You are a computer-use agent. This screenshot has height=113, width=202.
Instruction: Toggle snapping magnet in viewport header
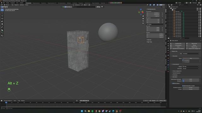tap(85, 5)
